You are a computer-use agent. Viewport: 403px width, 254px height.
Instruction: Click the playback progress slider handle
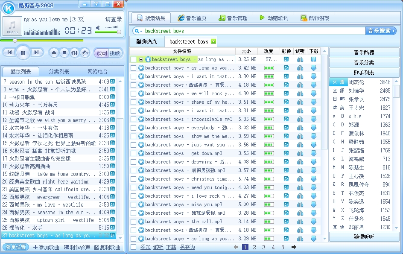(15, 41)
